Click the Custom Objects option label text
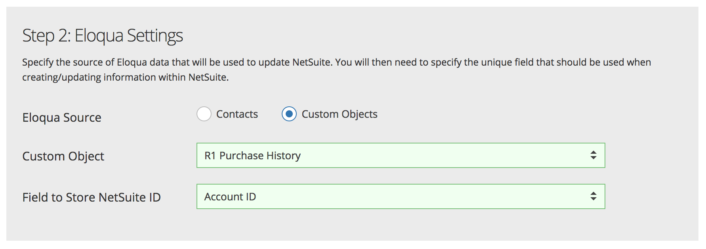 [x=340, y=114]
